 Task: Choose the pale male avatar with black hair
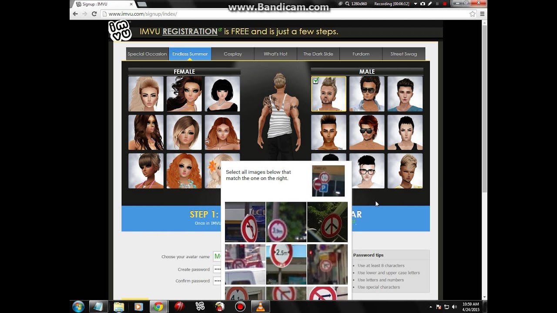click(x=405, y=132)
